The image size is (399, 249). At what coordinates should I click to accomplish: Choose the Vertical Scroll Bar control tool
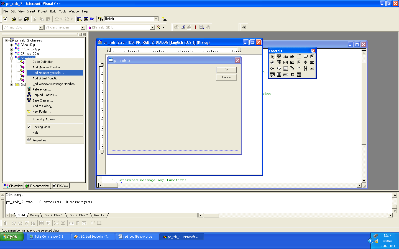(x=299, y=63)
